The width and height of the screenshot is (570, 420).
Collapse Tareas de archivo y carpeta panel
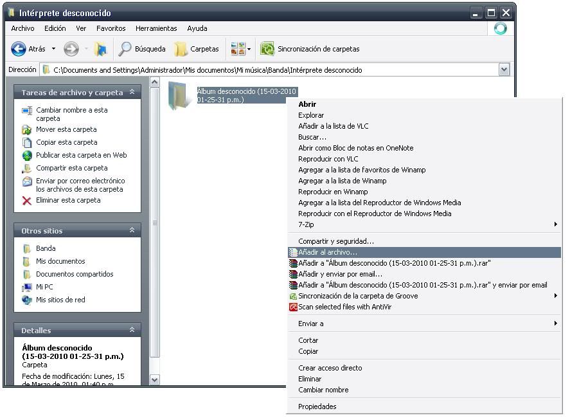coord(132,93)
